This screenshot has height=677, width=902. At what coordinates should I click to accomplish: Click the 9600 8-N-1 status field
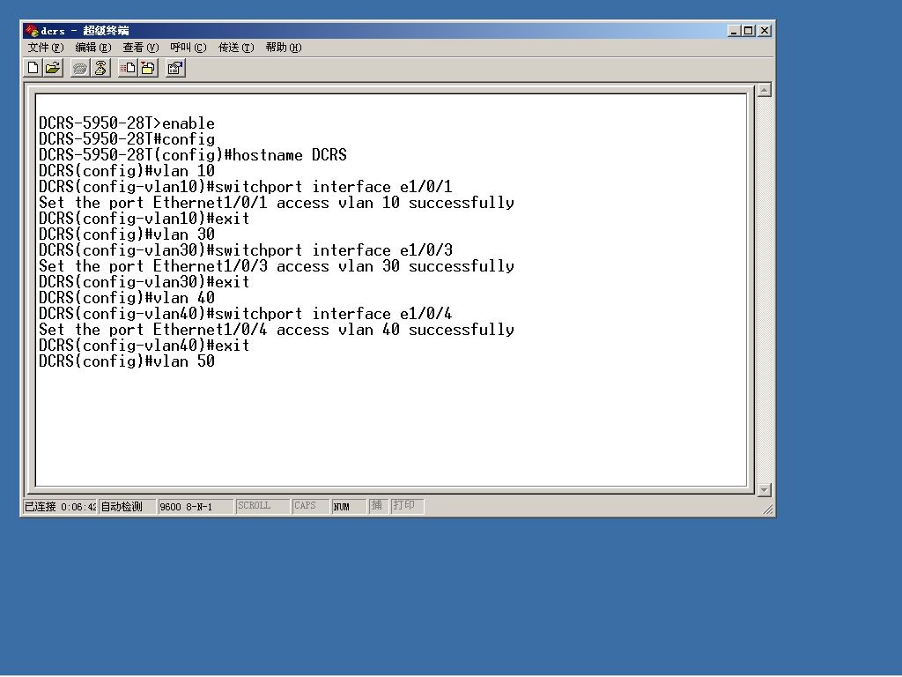tap(196, 507)
